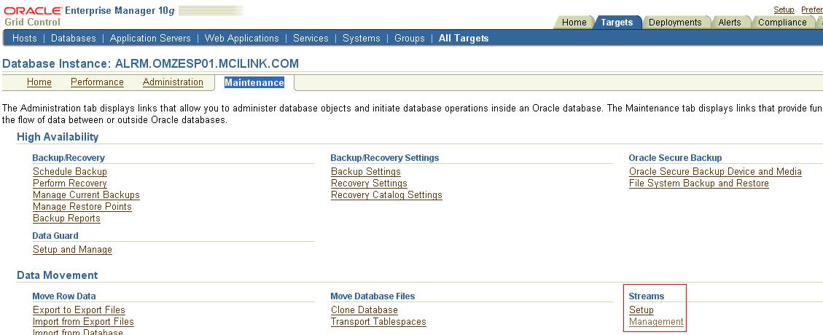Select Web Applications in the subnav
The width and height of the screenshot is (823, 335).
242,39
